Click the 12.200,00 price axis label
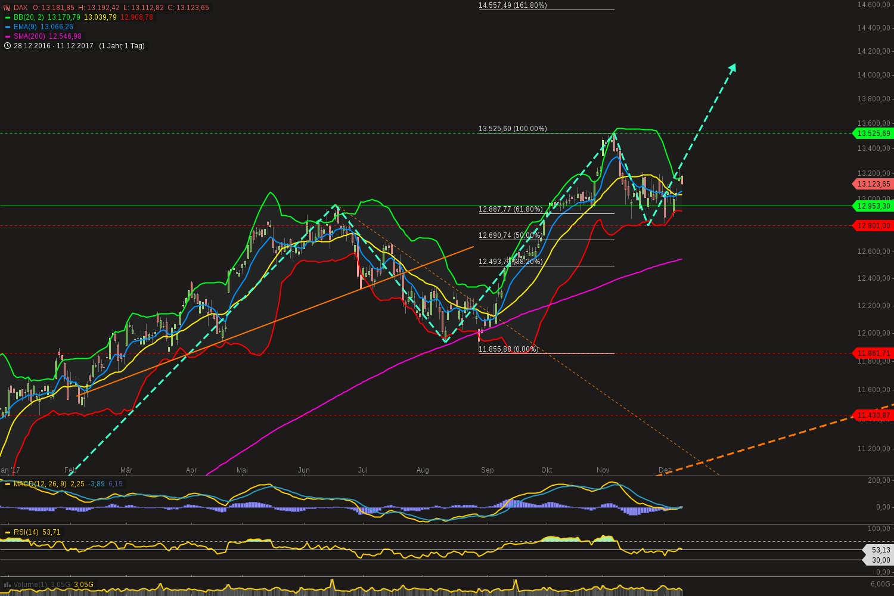This screenshot has width=894, height=596. pyautogui.click(x=874, y=306)
